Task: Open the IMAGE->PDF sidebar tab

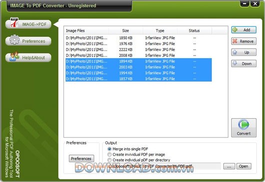Action: tap(28, 25)
